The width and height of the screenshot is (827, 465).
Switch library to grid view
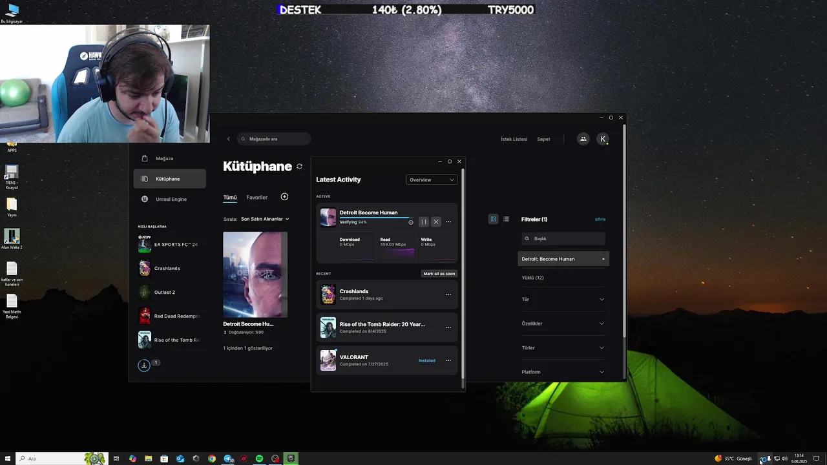(x=493, y=219)
